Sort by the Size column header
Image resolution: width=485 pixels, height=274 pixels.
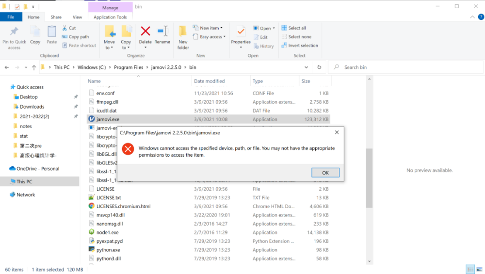pos(306,81)
